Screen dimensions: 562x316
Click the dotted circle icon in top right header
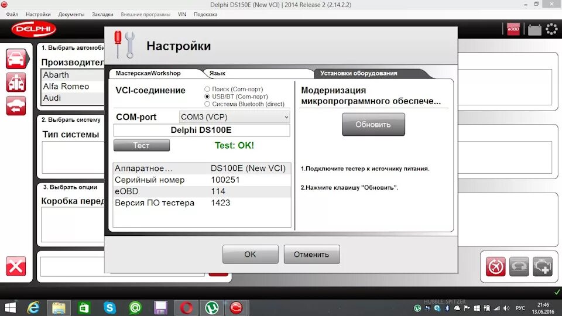click(551, 29)
